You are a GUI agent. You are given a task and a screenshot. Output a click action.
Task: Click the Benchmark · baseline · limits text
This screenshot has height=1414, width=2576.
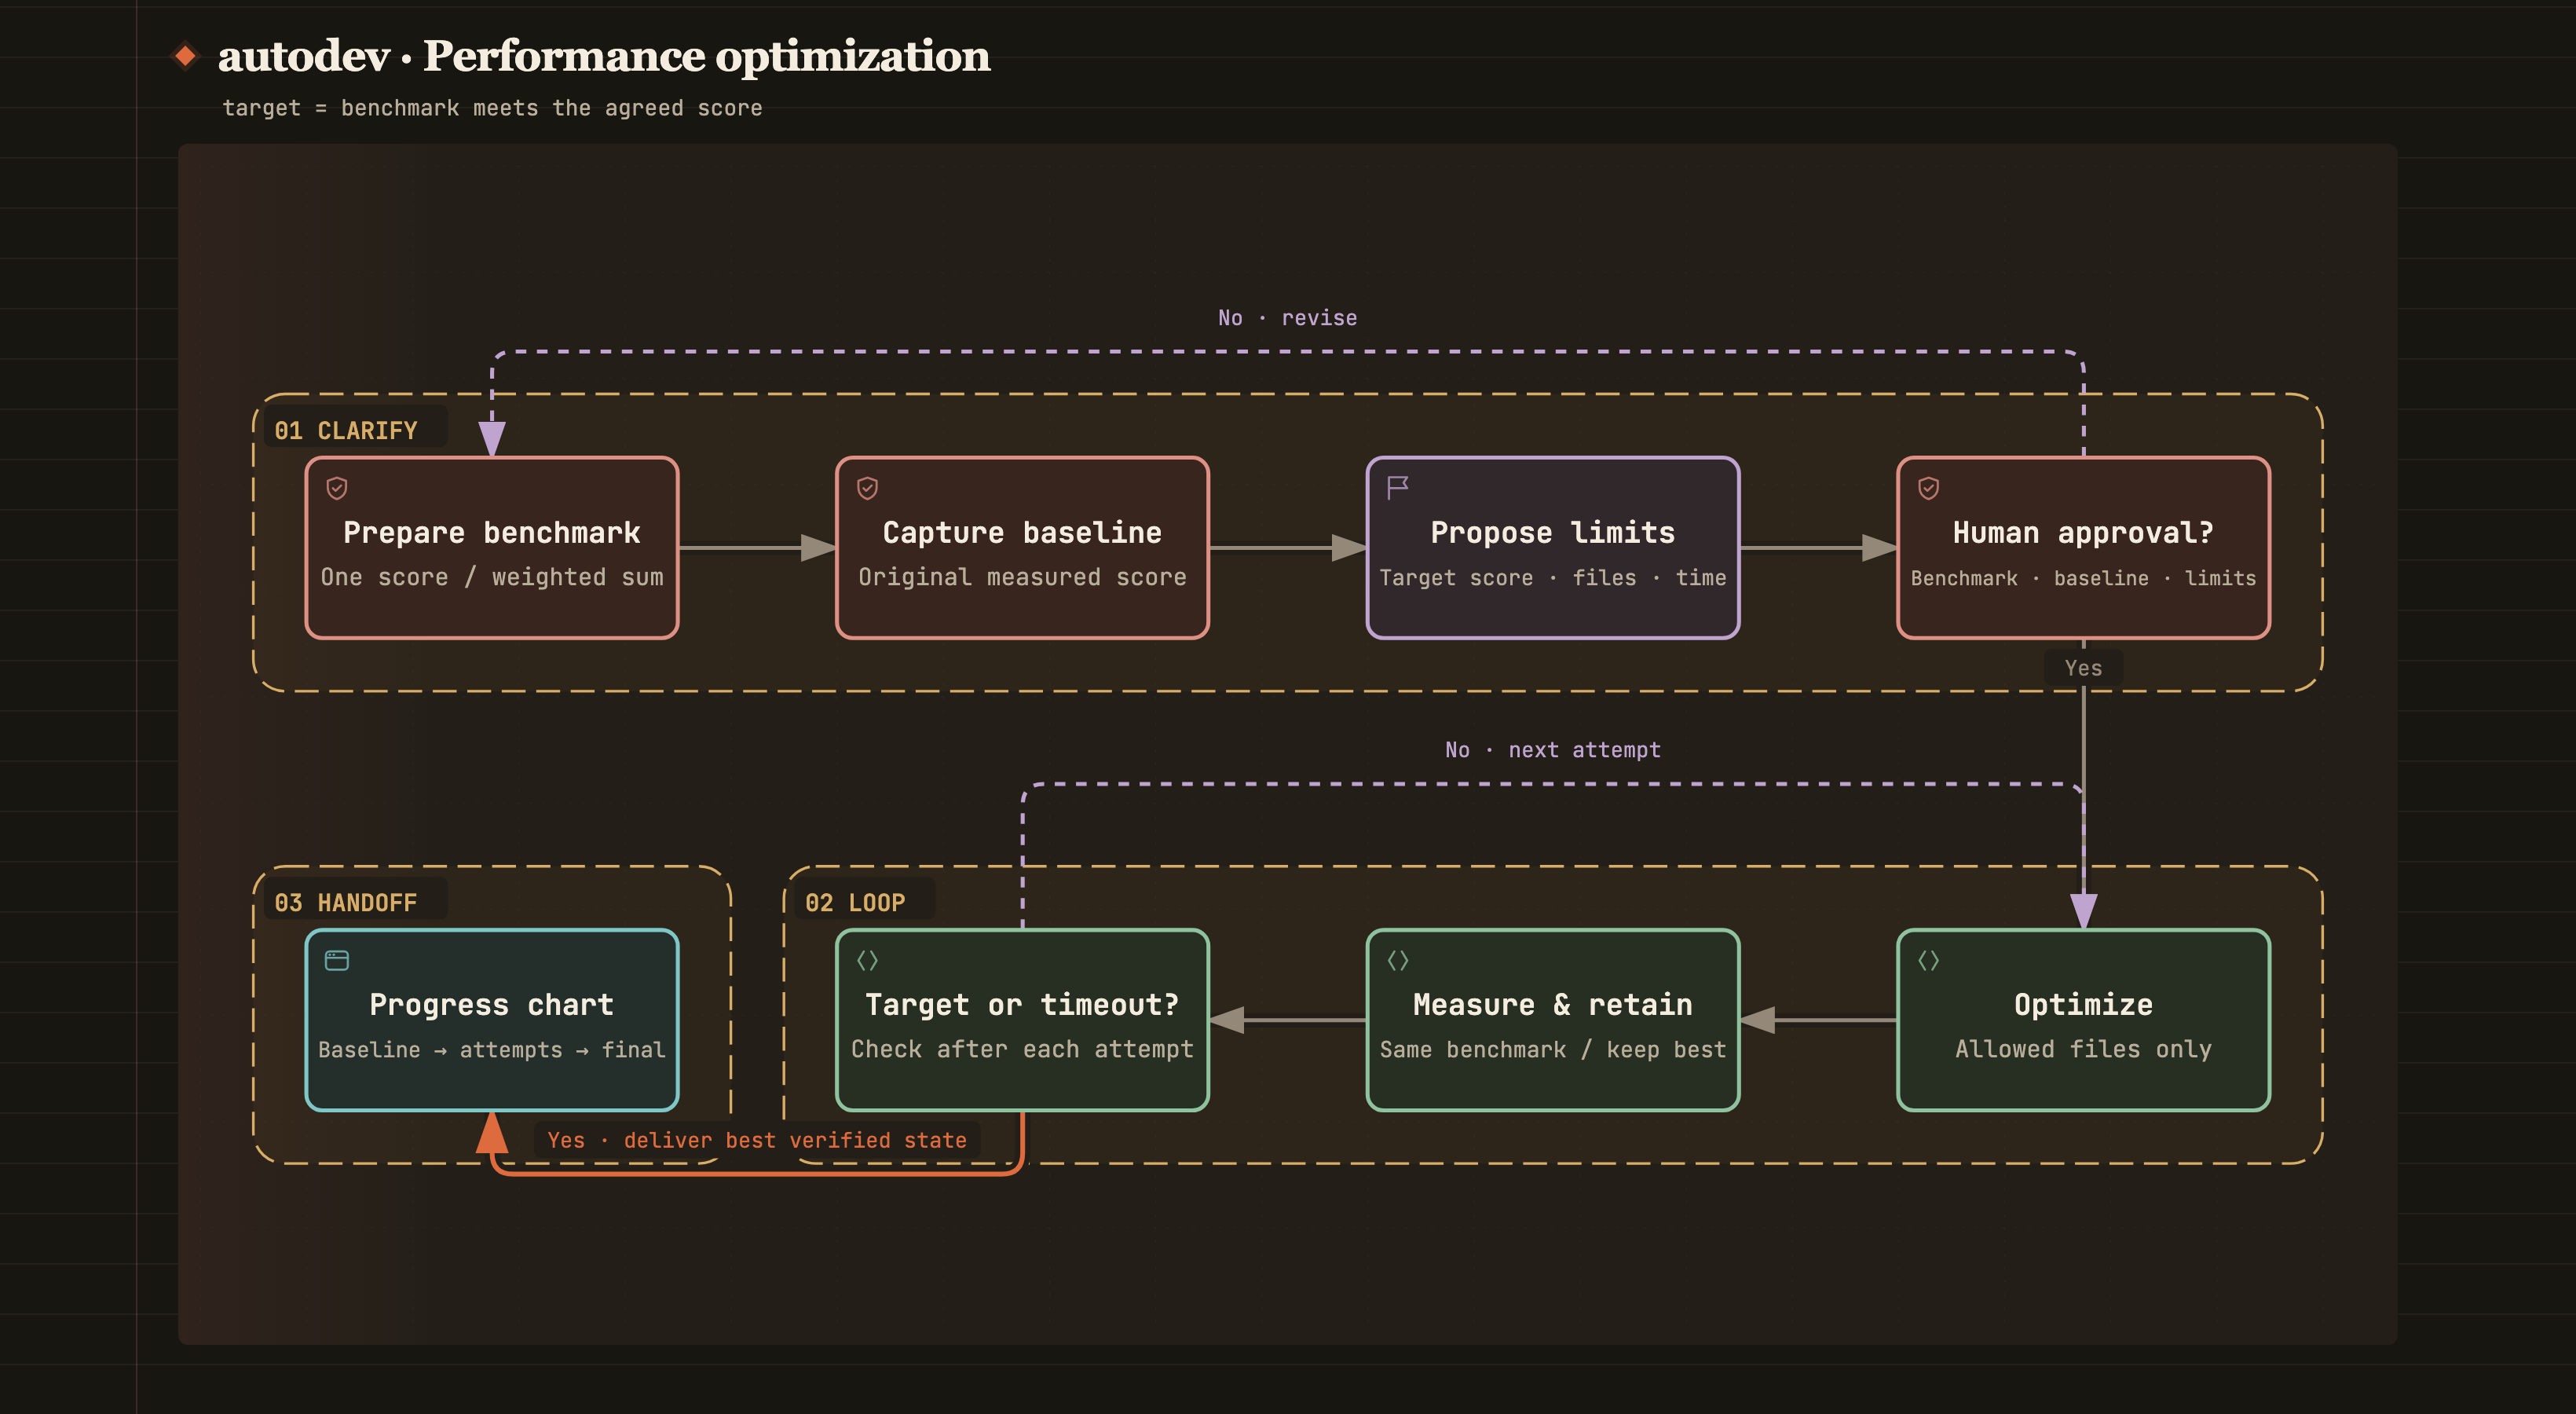pos(2083,578)
